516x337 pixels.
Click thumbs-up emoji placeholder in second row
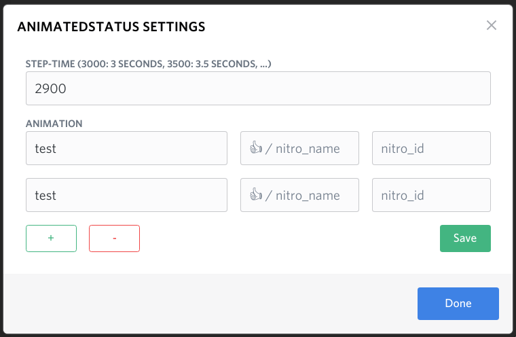click(x=256, y=194)
